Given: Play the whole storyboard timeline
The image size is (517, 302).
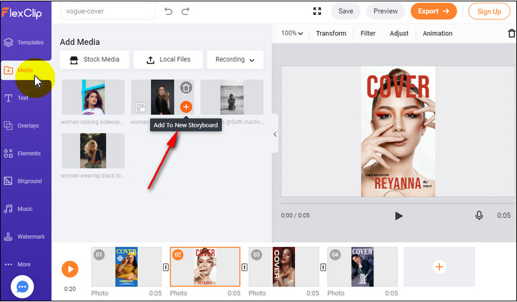Looking at the screenshot, I should 70,269.
